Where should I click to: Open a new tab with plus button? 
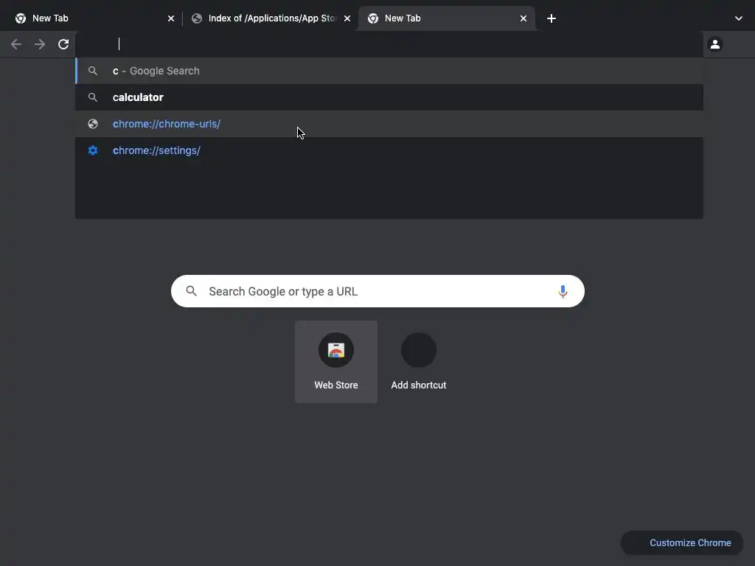tap(552, 18)
